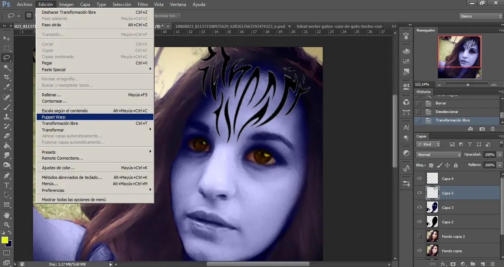Open the Opacidad value dropdown arrow
This screenshot has width=504, height=267.
500,154
